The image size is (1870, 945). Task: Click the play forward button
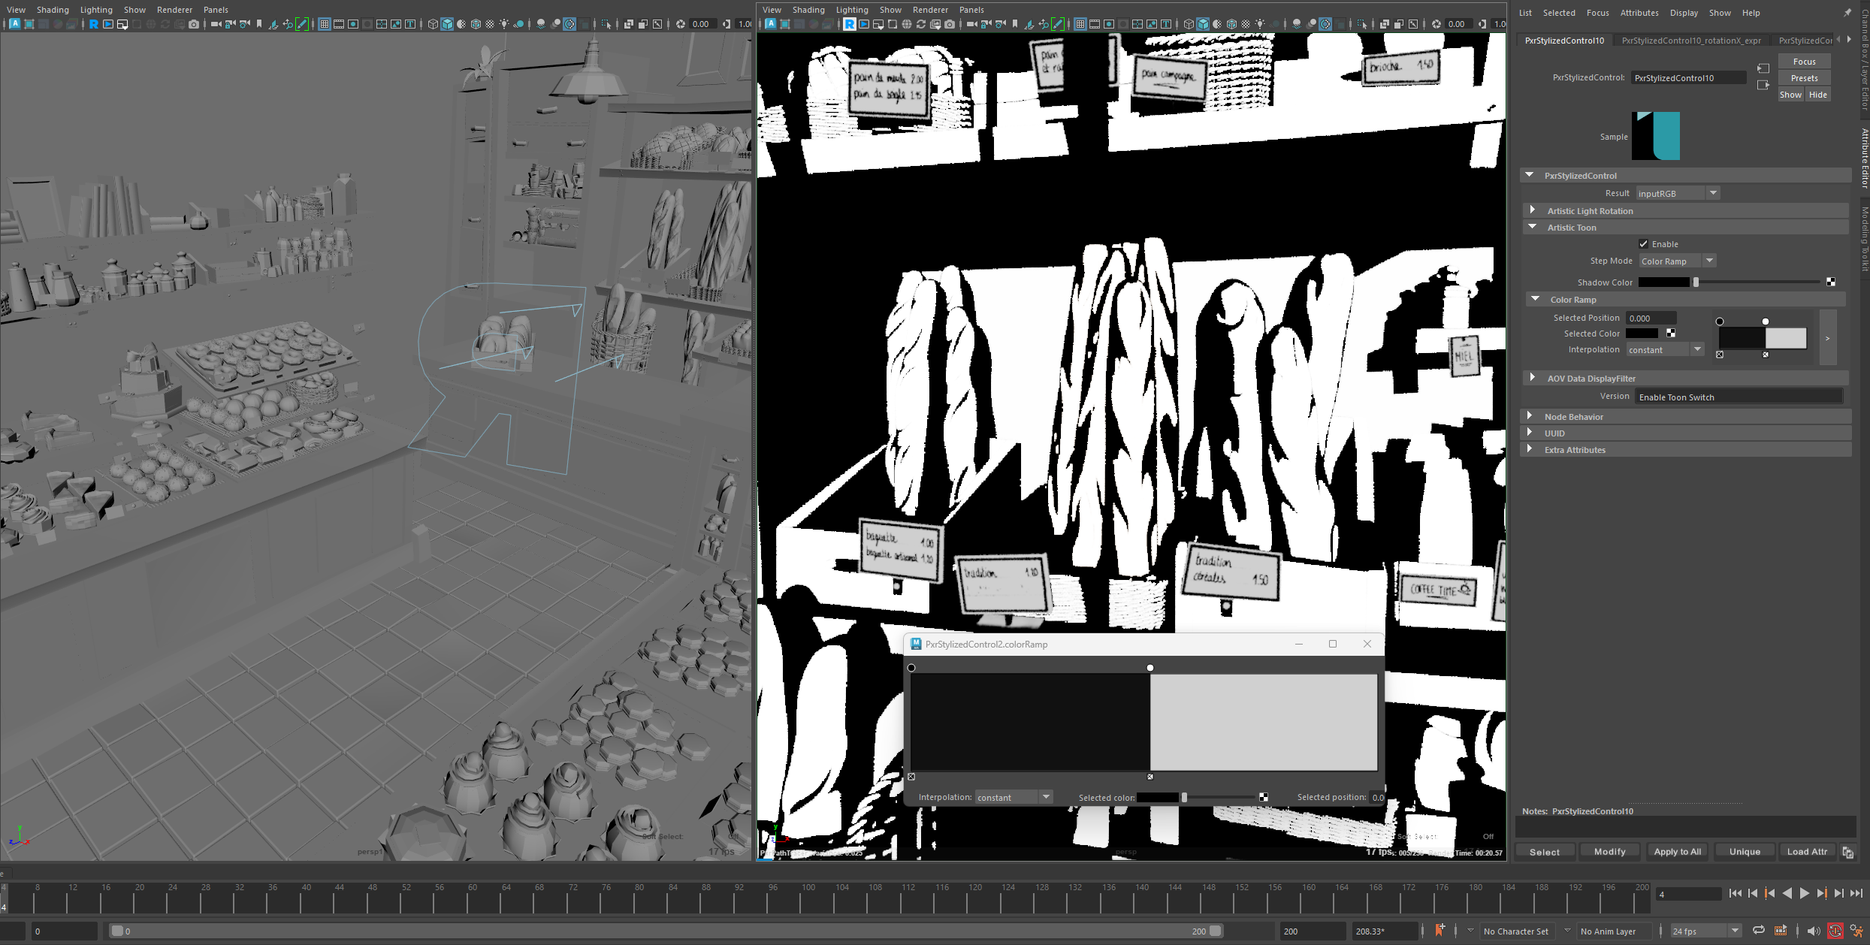[1804, 893]
